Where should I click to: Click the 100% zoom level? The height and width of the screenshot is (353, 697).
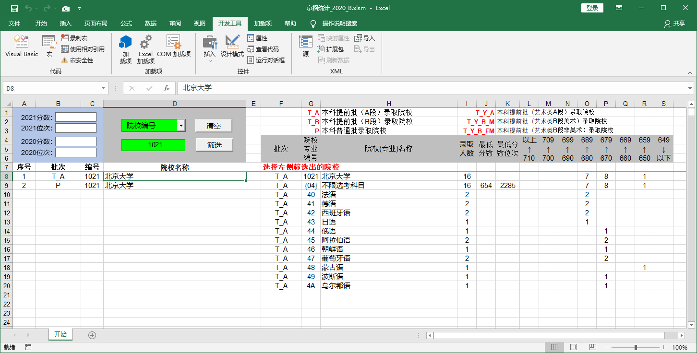click(x=679, y=347)
